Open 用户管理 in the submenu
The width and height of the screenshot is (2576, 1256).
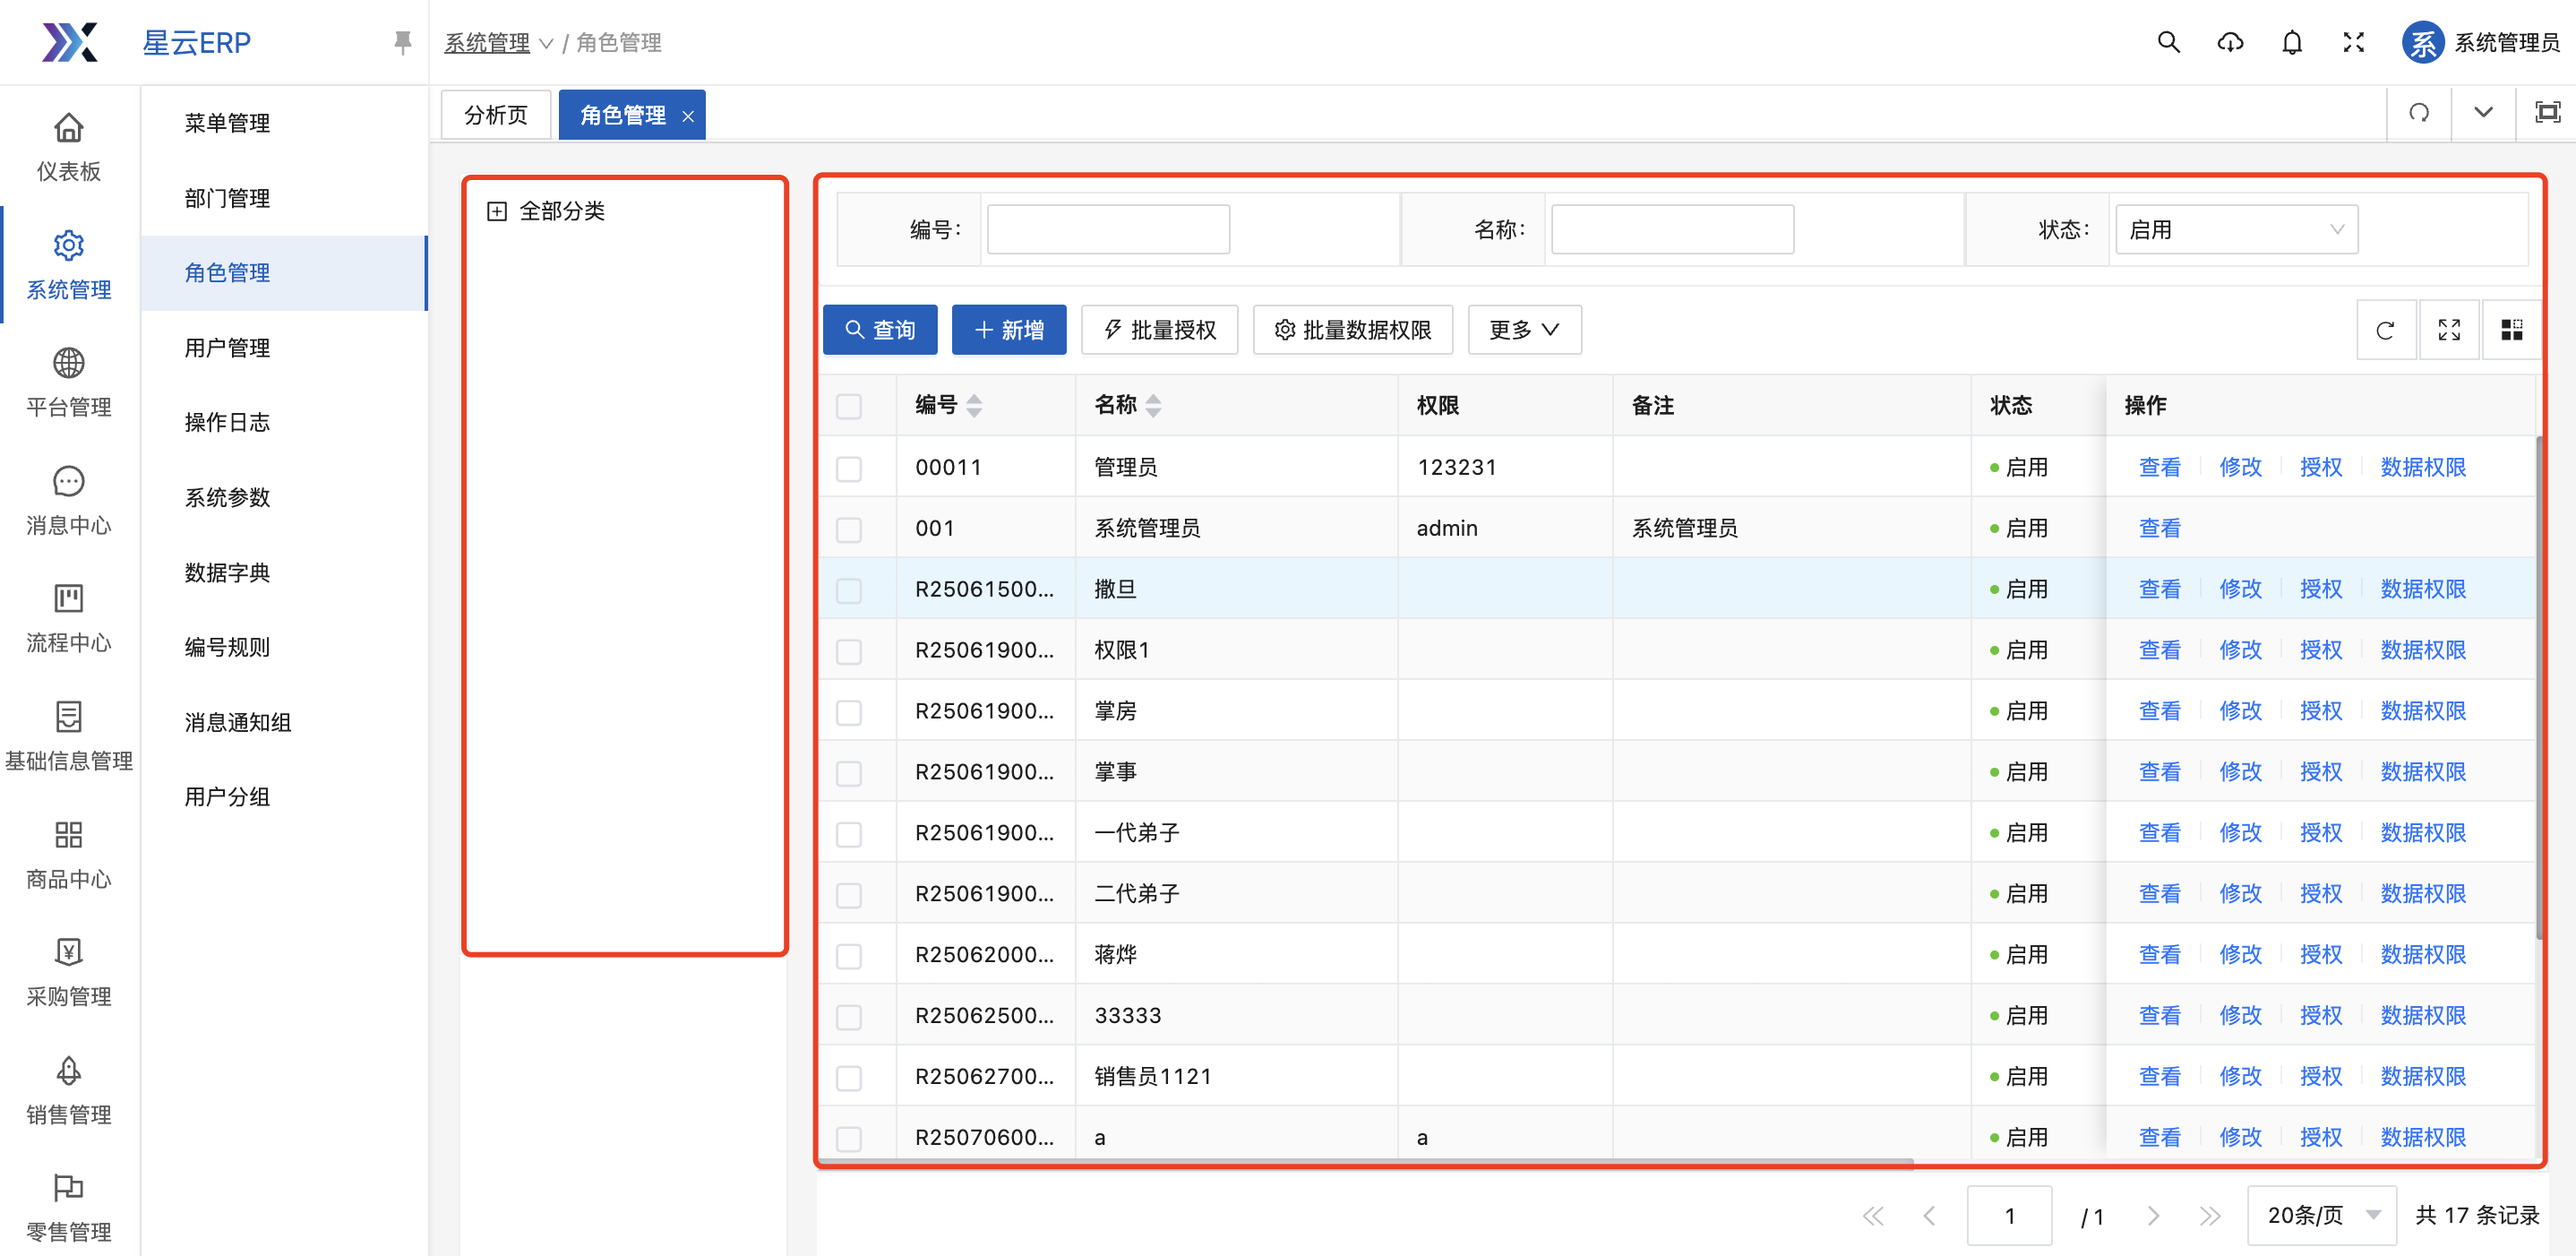[x=227, y=348]
